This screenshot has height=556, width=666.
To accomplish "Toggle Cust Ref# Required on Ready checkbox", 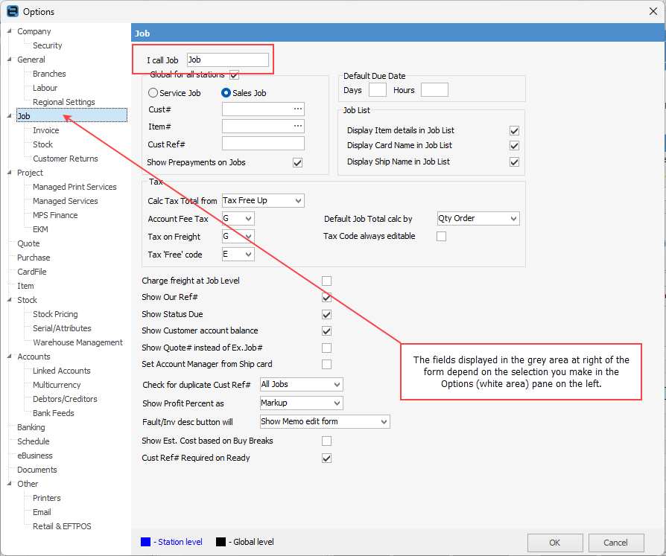I will (326, 458).
